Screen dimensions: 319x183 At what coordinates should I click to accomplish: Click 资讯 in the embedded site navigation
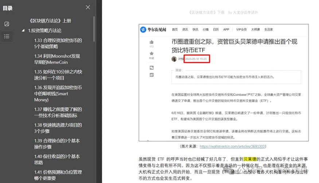pos(185,30)
